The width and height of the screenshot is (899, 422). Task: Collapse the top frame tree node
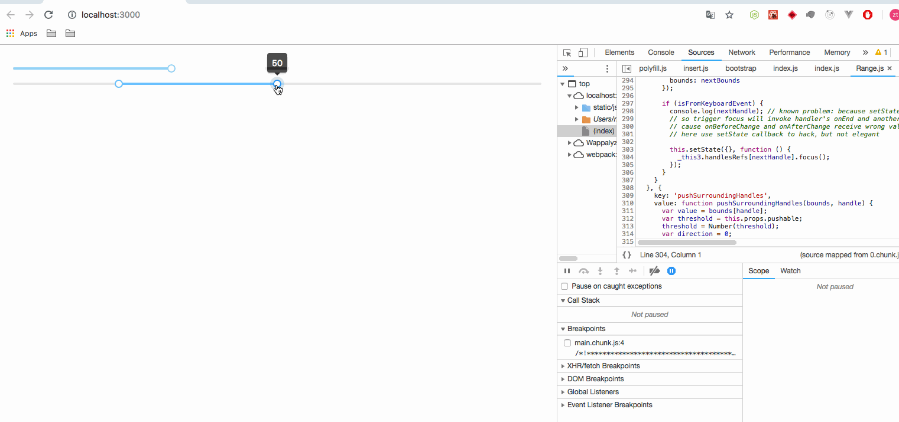[x=563, y=84]
